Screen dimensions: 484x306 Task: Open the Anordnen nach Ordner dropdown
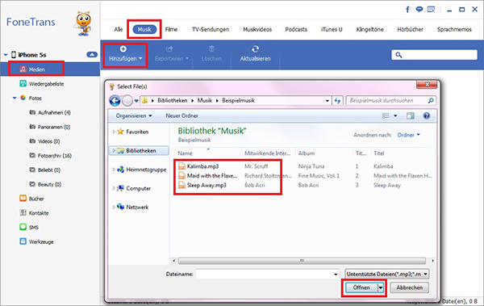pos(409,135)
